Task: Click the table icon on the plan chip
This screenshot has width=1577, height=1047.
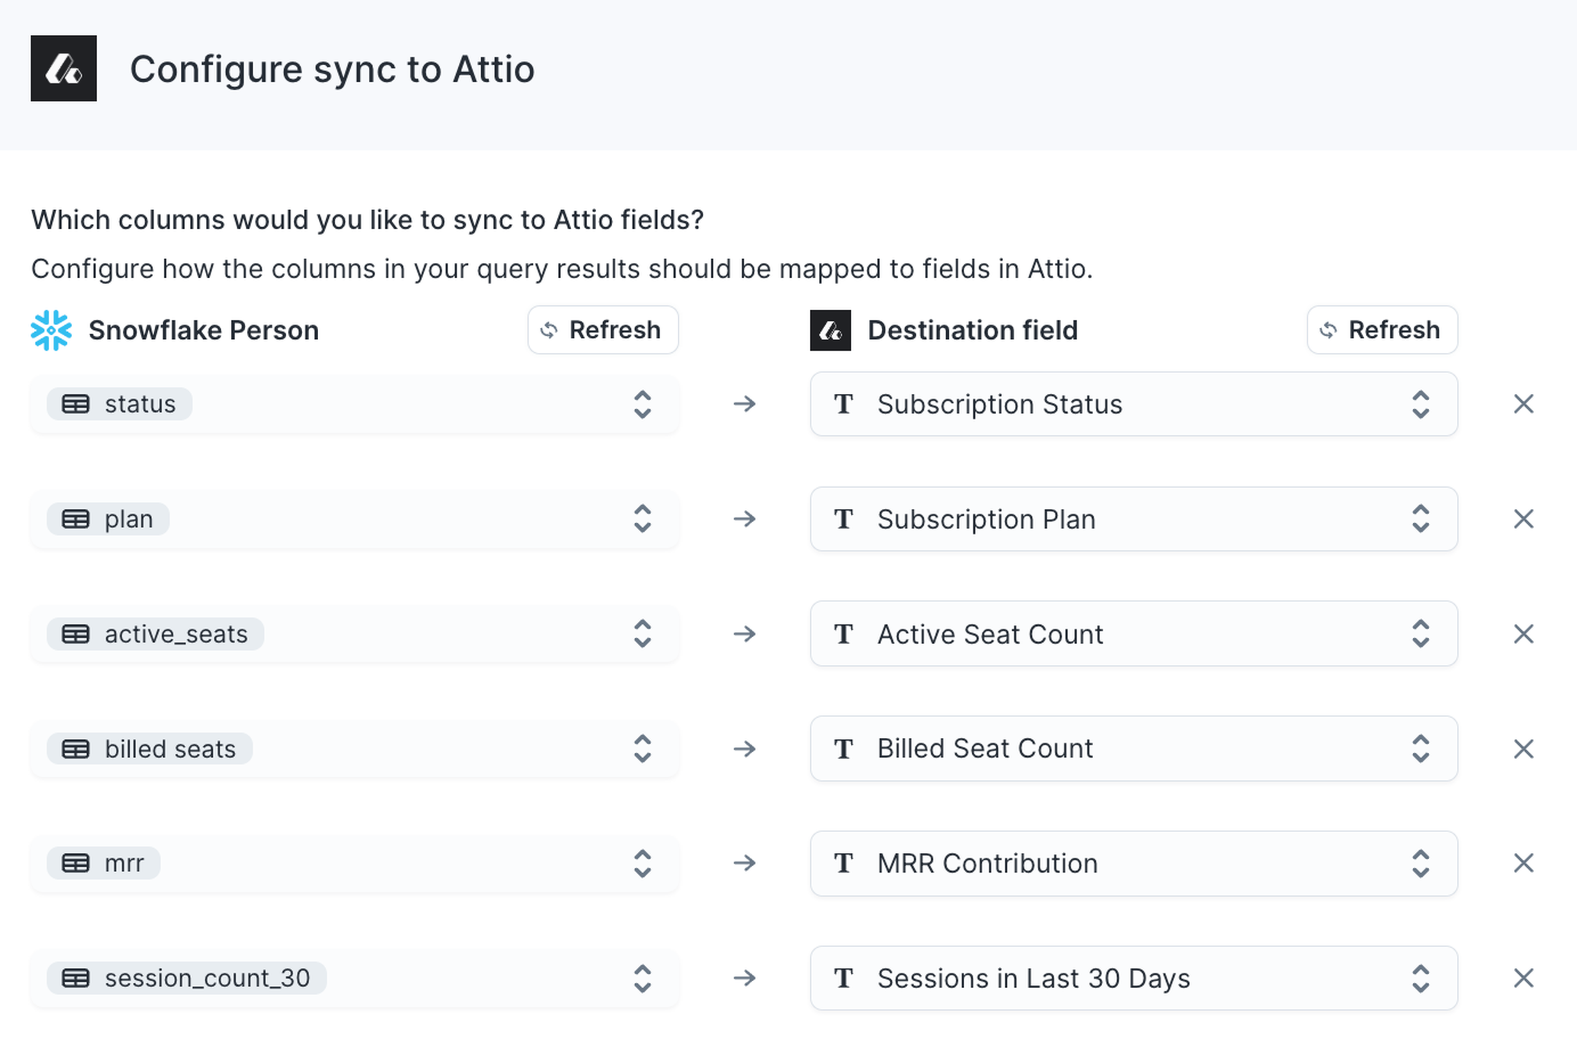Action: tap(76, 519)
